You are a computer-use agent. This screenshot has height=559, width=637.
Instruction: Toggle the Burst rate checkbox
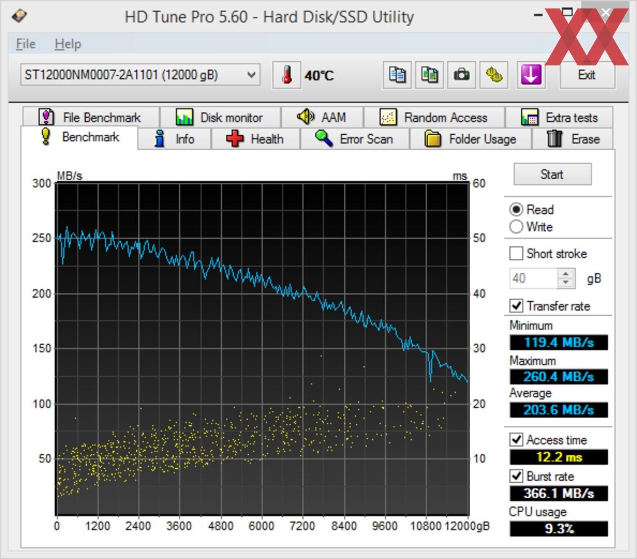click(x=516, y=476)
